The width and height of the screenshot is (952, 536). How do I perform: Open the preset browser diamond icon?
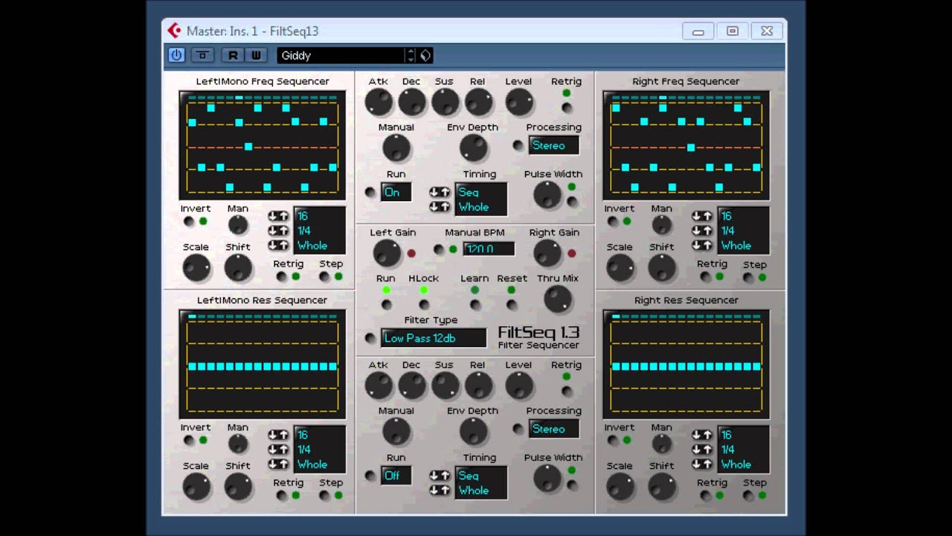(x=425, y=55)
